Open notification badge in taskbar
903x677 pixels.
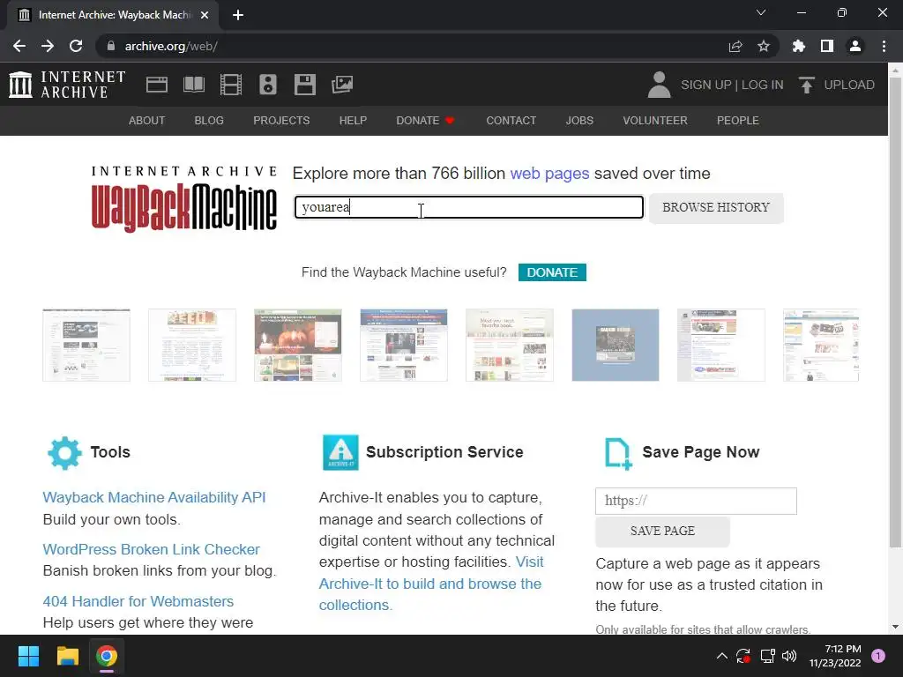878,656
